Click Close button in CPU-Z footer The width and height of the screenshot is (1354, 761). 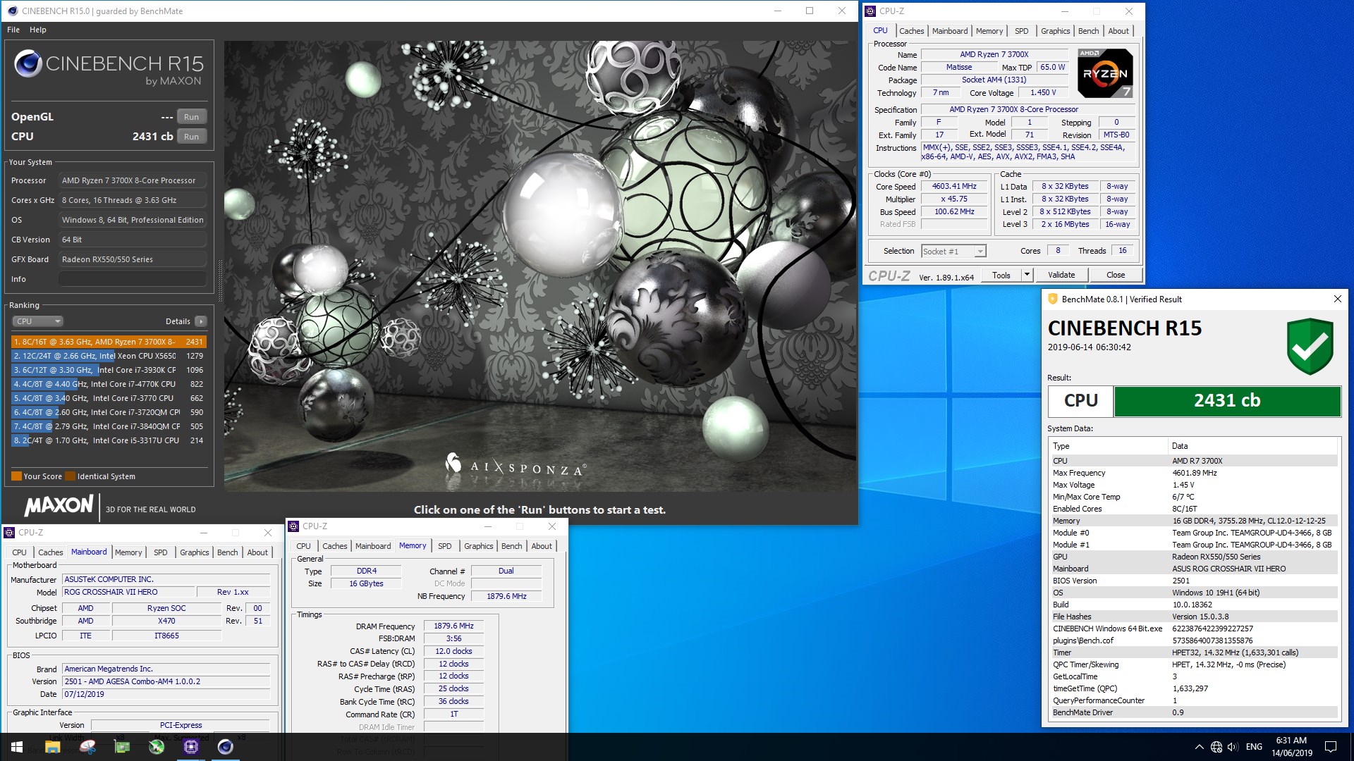point(1116,275)
